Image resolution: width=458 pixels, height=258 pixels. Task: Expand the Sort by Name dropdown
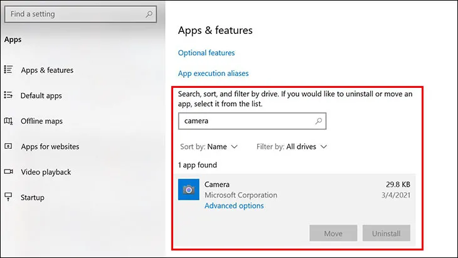coord(209,147)
